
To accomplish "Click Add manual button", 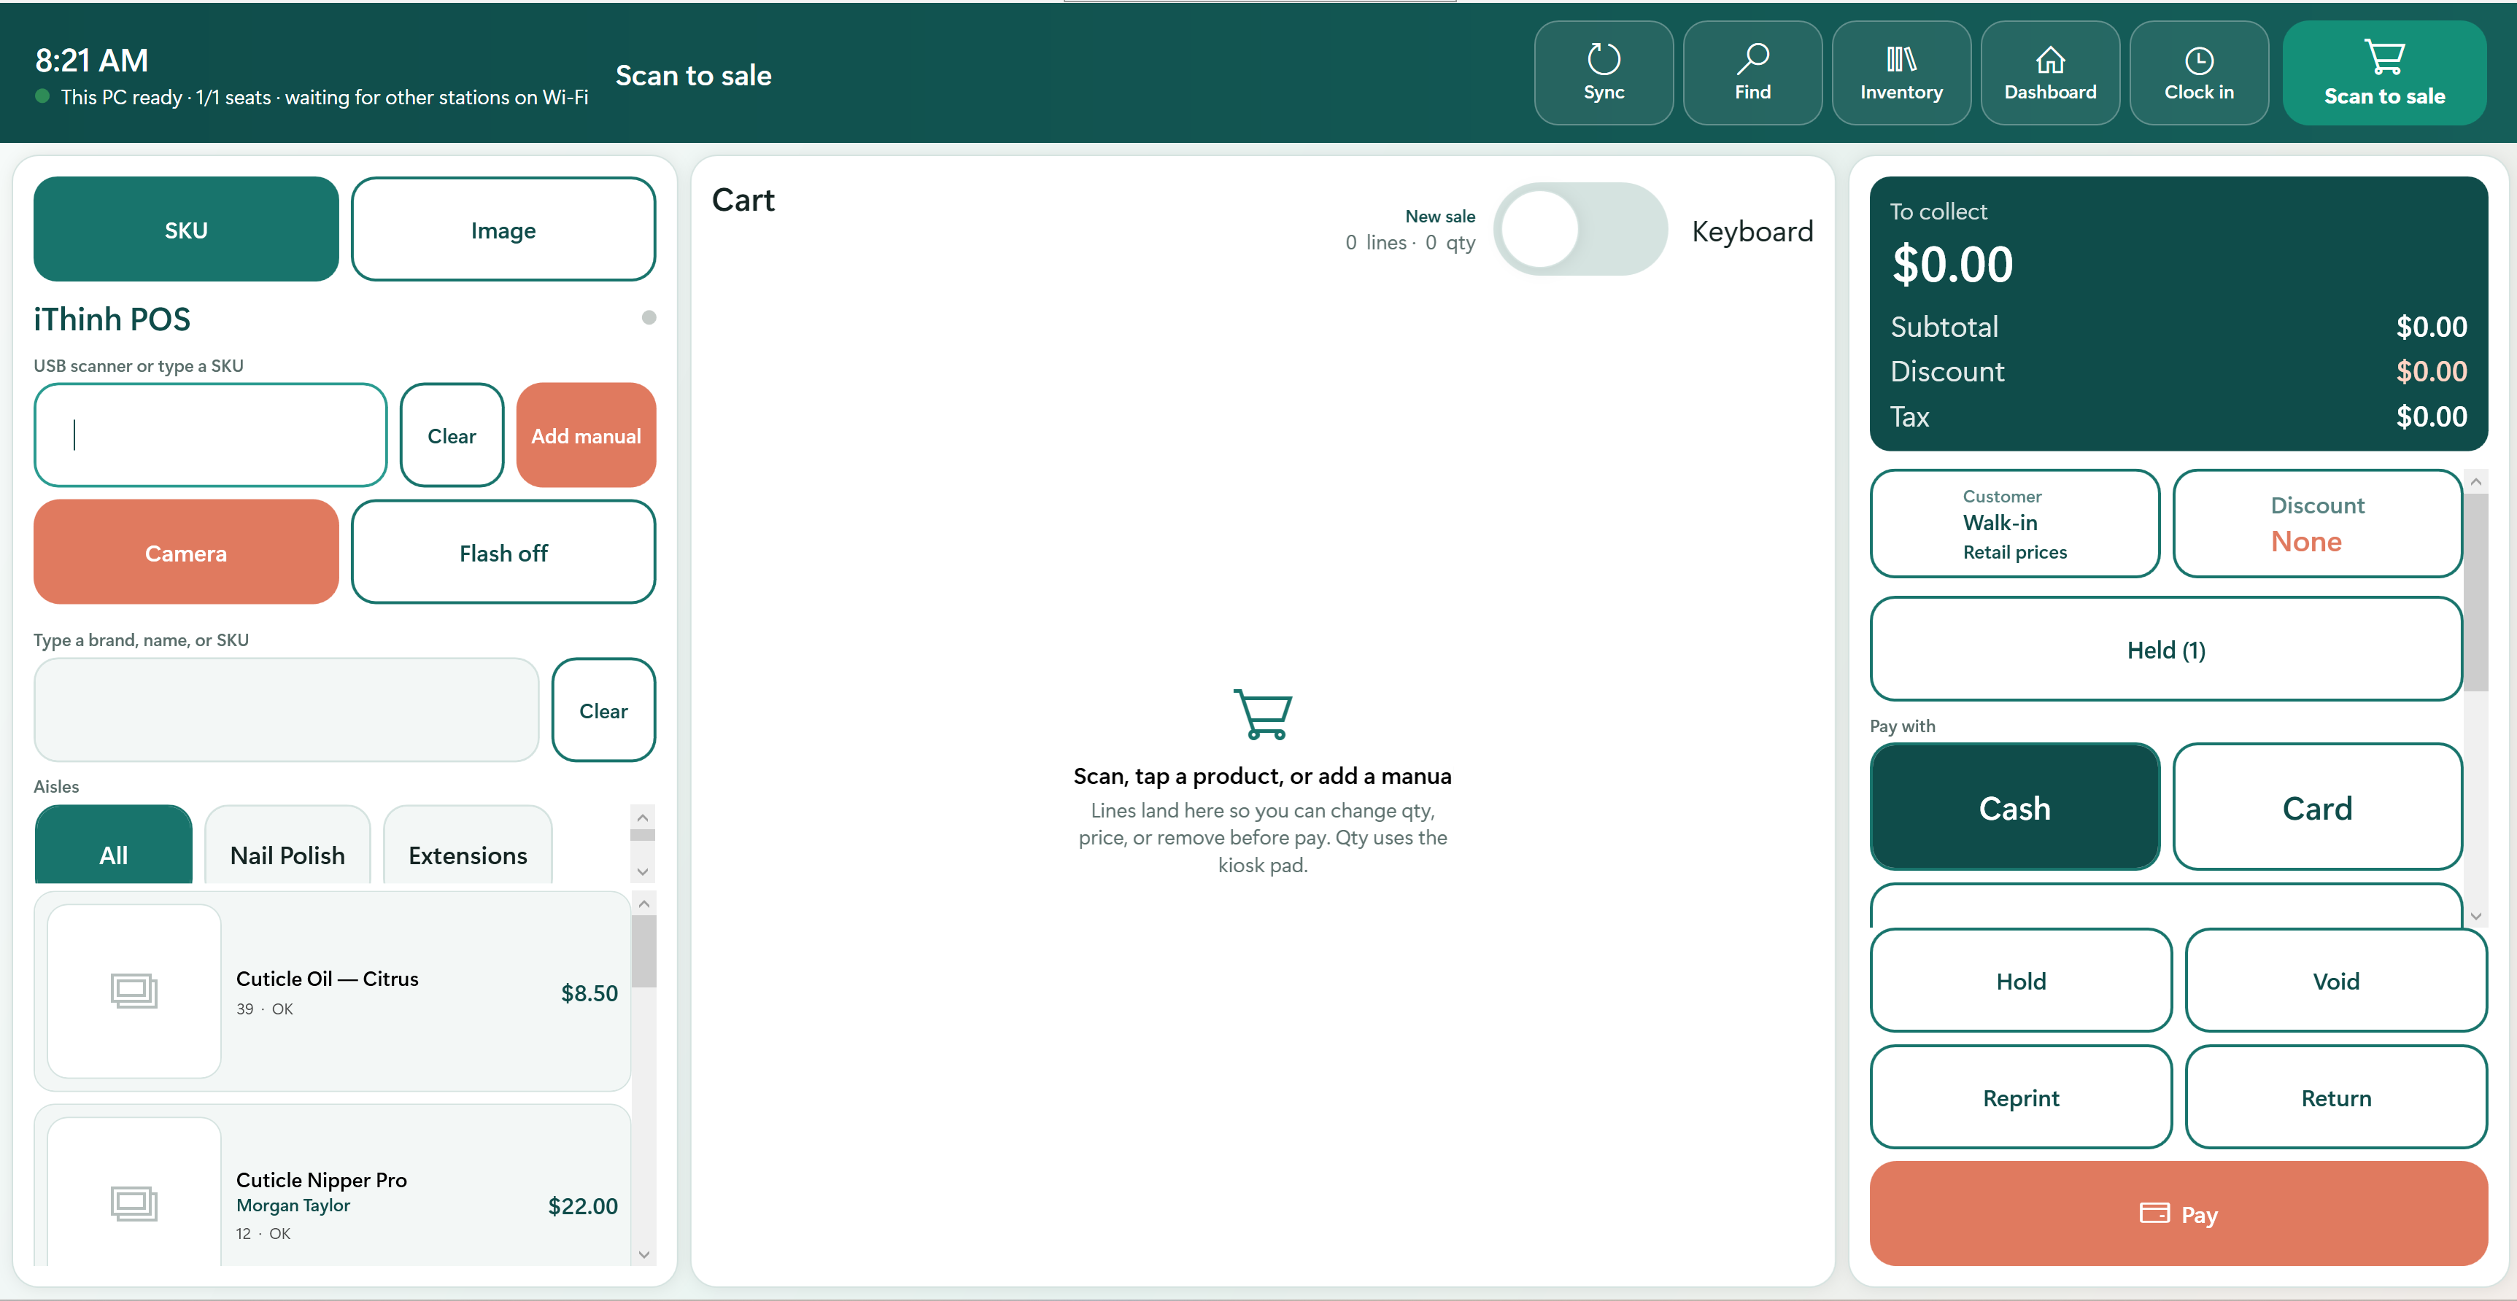I will 587,435.
